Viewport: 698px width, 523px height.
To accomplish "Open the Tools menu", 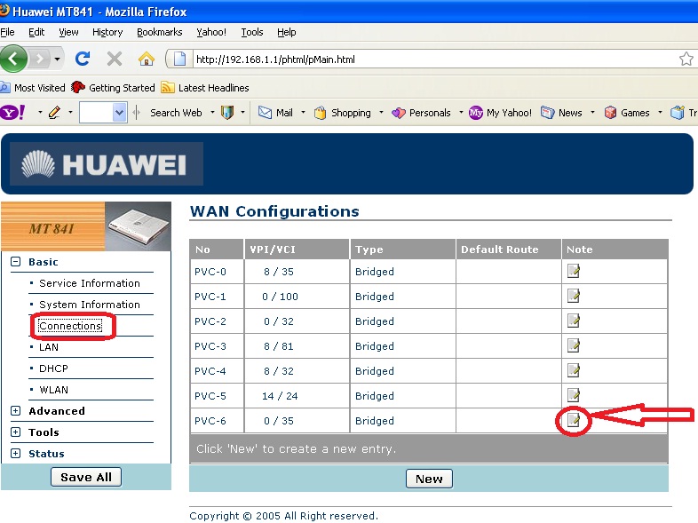I will coord(252,32).
